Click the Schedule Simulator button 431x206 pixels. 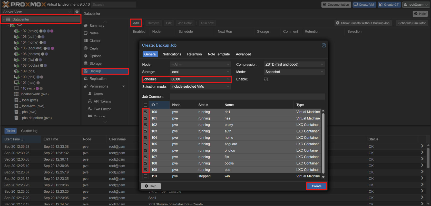pyautogui.click(x=412, y=23)
